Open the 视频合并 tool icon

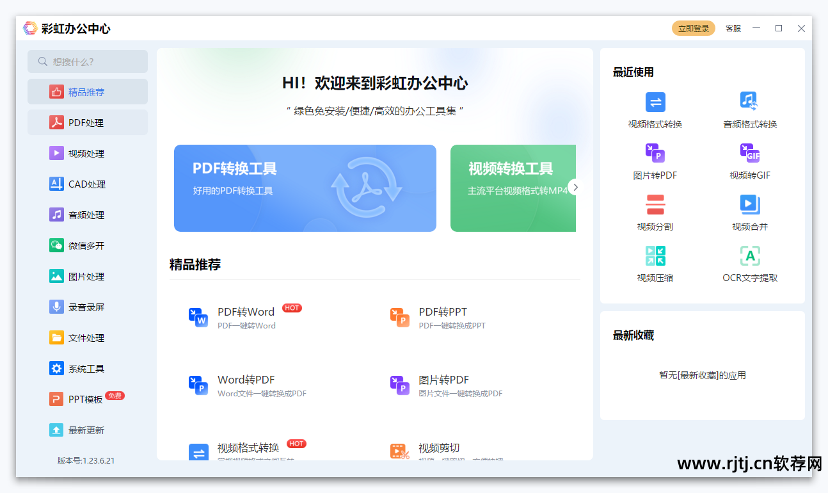(749, 205)
